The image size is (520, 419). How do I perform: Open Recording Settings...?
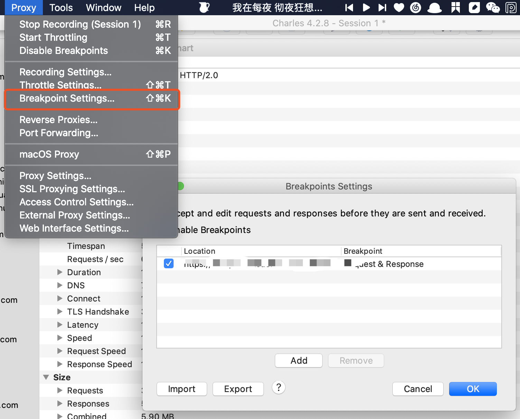(x=91, y=72)
